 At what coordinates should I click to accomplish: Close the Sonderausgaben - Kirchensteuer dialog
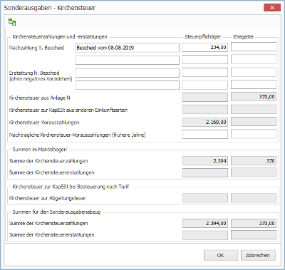(272, 8)
